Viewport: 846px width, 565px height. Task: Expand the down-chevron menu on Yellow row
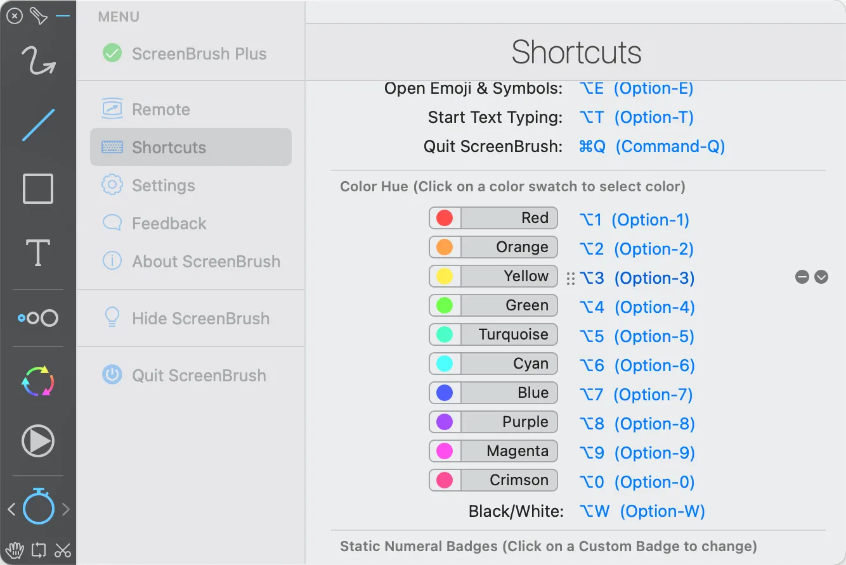[821, 277]
